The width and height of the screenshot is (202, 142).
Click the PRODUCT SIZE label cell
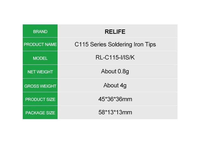pos(40,99)
